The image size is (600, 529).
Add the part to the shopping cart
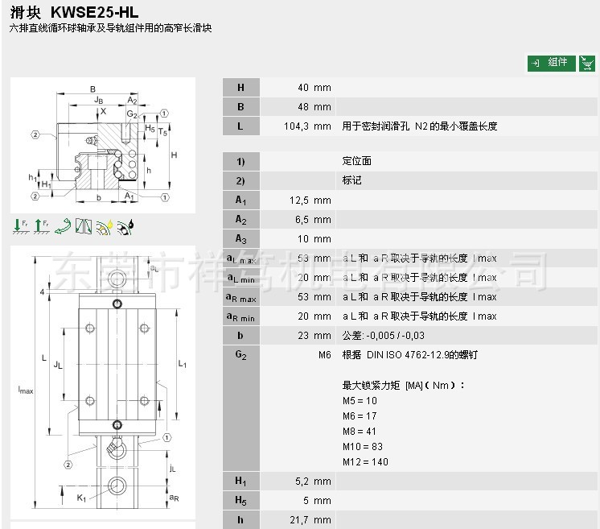coord(588,63)
